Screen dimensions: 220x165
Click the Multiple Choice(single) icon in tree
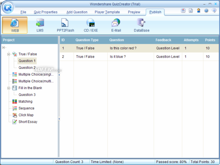tap(15, 74)
